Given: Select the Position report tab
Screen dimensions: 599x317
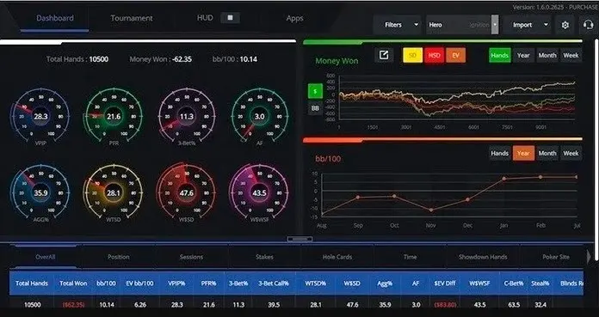Looking at the screenshot, I should 119,257.
